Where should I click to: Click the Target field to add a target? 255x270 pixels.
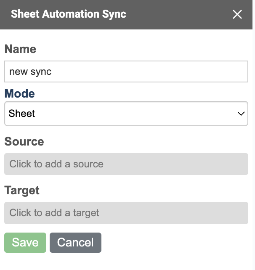coord(126,212)
